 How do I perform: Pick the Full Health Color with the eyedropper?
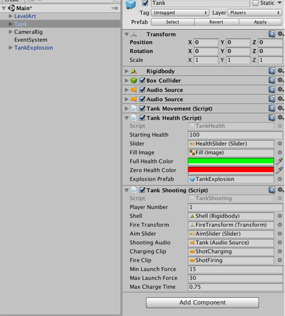pos(279,161)
